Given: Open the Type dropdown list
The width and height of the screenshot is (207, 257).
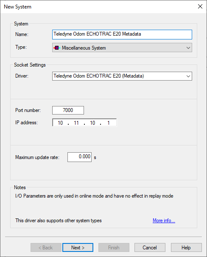Looking at the screenshot, I should click(122, 47).
